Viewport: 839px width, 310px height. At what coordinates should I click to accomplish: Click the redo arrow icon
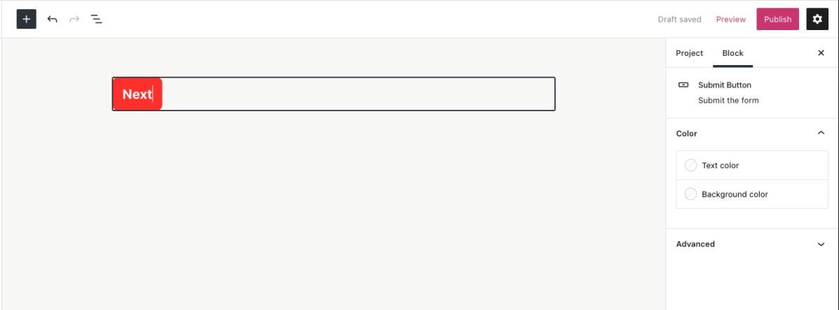click(74, 19)
